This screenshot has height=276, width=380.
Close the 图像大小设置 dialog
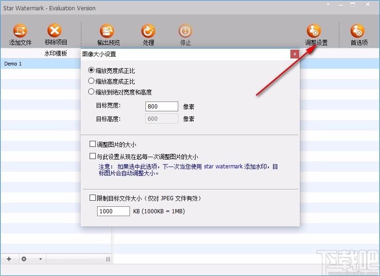coord(295,54)
